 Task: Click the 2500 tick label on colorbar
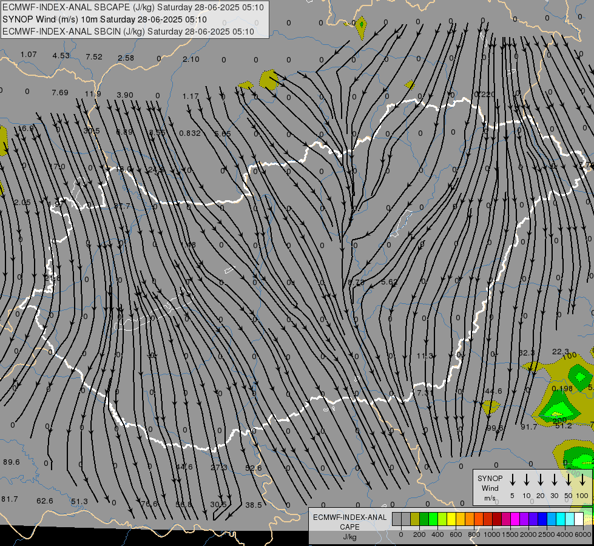click(x=546, y=534)
